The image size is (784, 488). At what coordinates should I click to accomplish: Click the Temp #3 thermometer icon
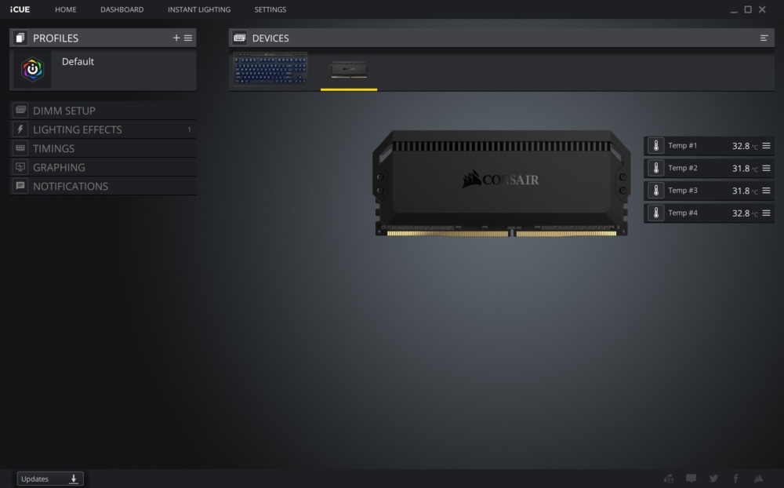656,190
